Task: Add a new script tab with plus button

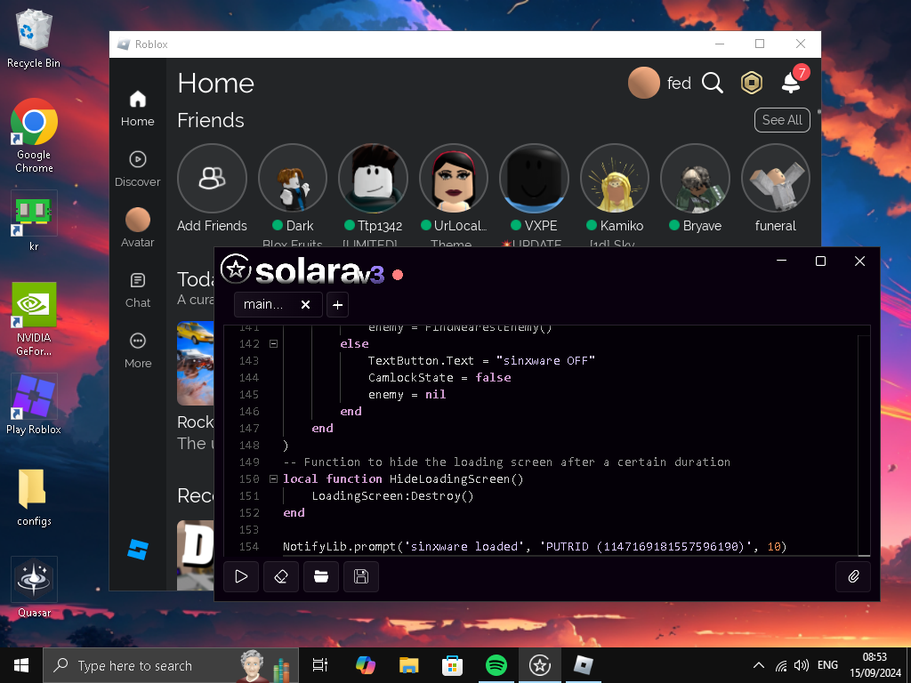Action: 337,305
